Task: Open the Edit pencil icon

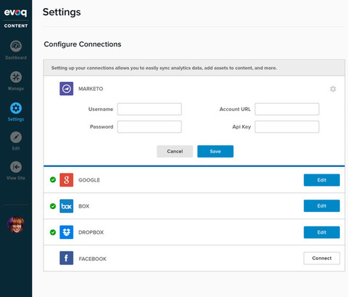Action: coord(16,137)
